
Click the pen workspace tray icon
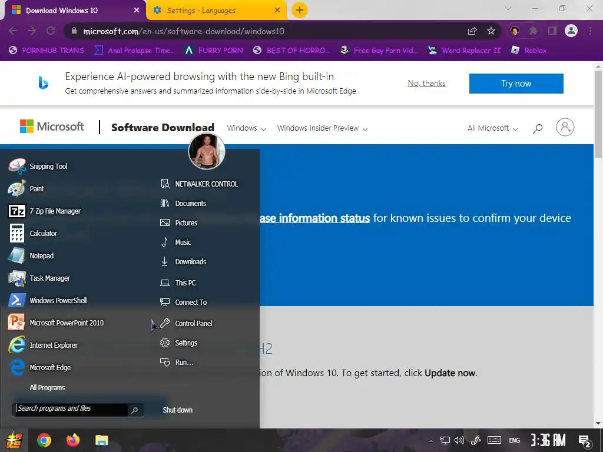coord(476,440)
